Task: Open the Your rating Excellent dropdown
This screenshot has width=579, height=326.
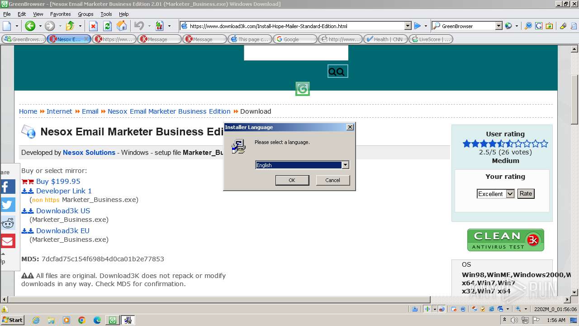Action: pyautogui.click(x=510, y=194)
